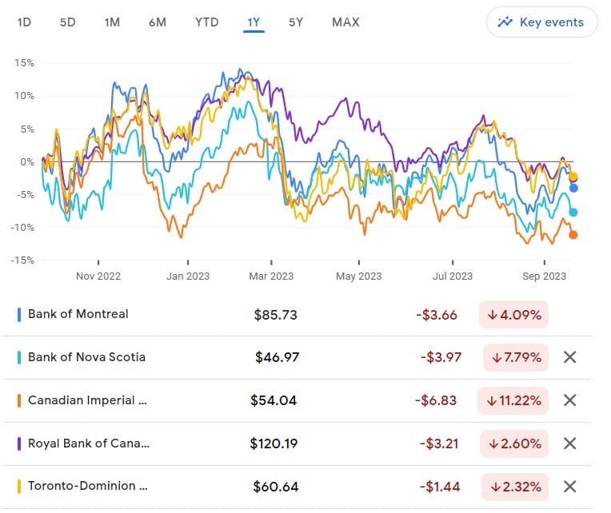The image size is (611, 513).
Task: Click the 2.32% change badge
Action: [x=515, y=487]
